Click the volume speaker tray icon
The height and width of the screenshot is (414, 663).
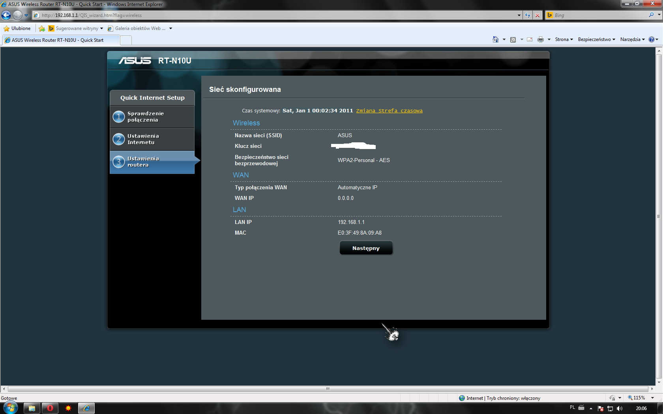pos(620,408)
